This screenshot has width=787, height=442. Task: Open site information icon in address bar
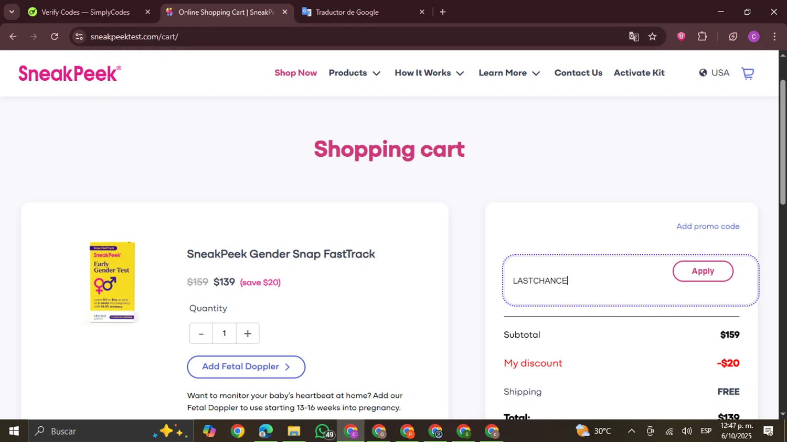(79, 37)
